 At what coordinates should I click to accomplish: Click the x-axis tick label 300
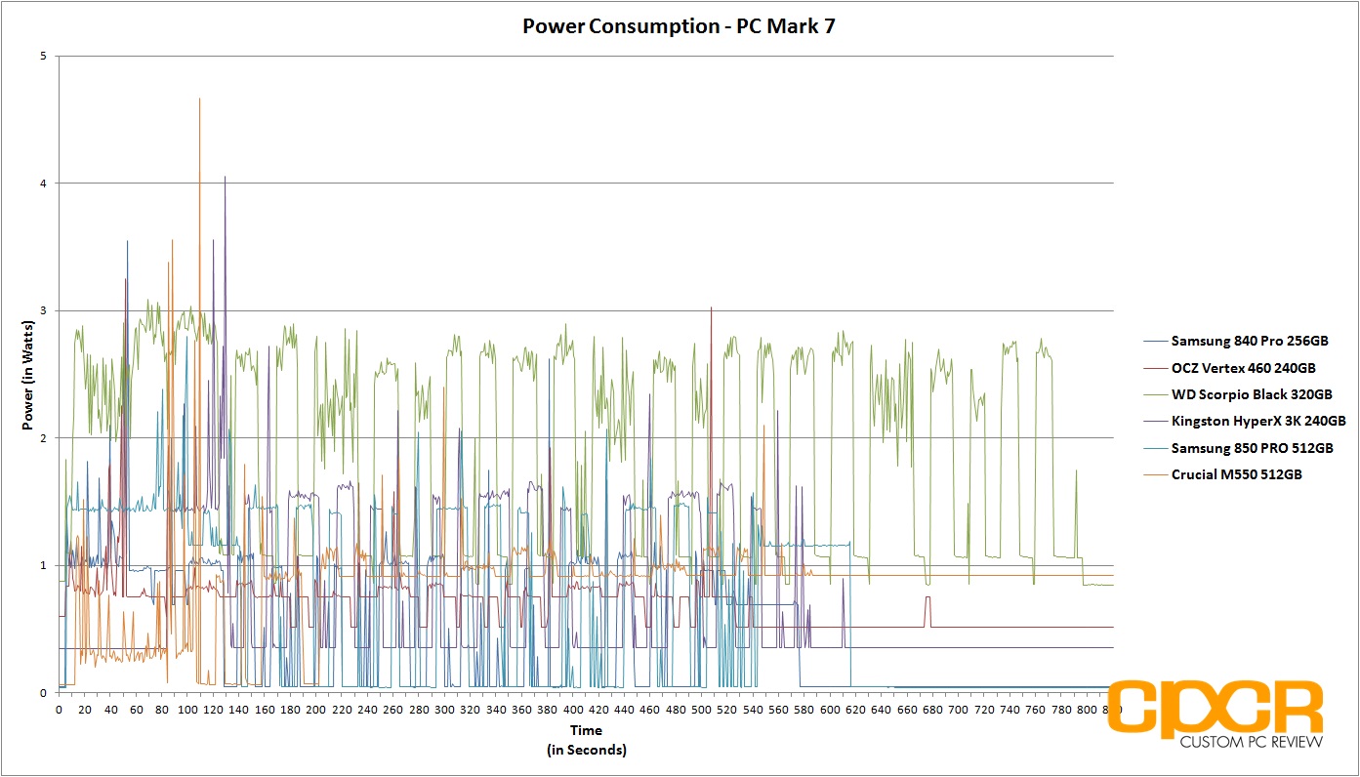pyautogui.click(x=444, y=709)
